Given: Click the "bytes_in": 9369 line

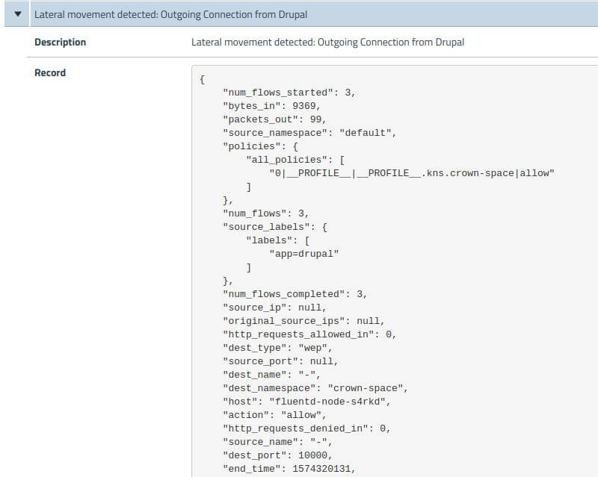Looking at the screenshot, I should [x=271, y=106].
